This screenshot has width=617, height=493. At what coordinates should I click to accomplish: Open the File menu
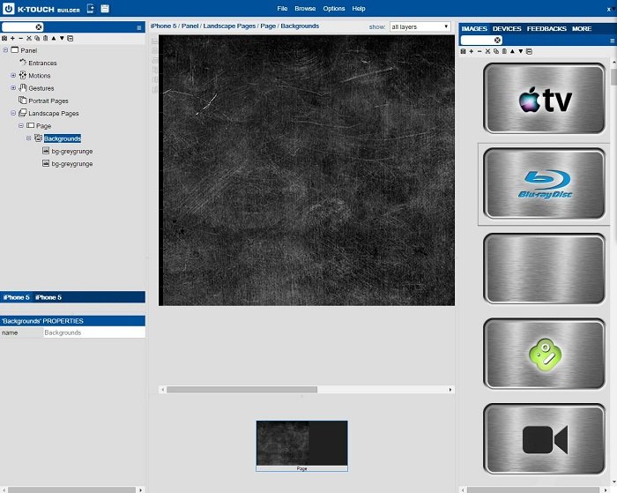pyautogui.click(x=282, y=8)
